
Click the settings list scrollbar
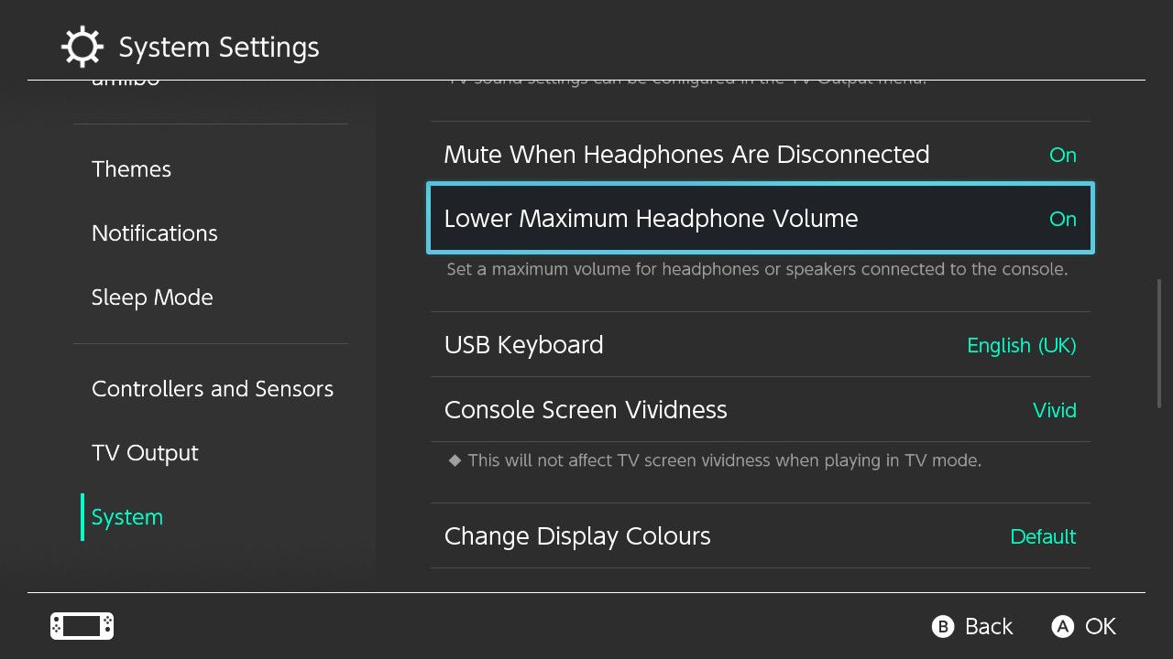tap(1159, 343)
